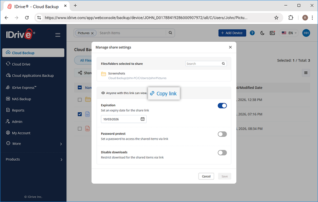Image resolution: width=318 pixels, height=202 pixels.
Task: Open Cloud Backup in sidebar
Action: pyautogui.click(x=33, y=53)
